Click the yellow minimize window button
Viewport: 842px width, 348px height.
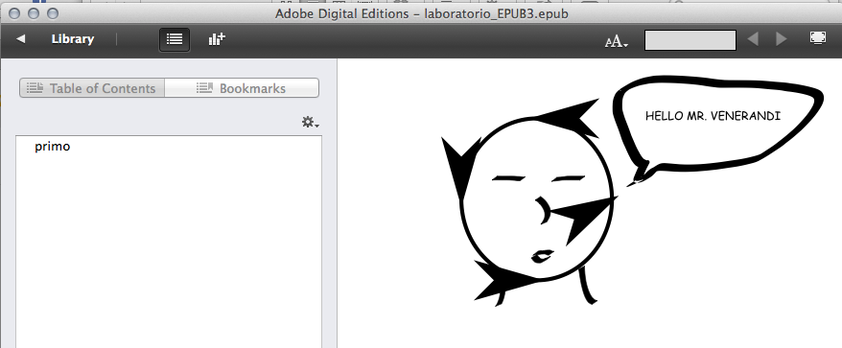(34, 12)
